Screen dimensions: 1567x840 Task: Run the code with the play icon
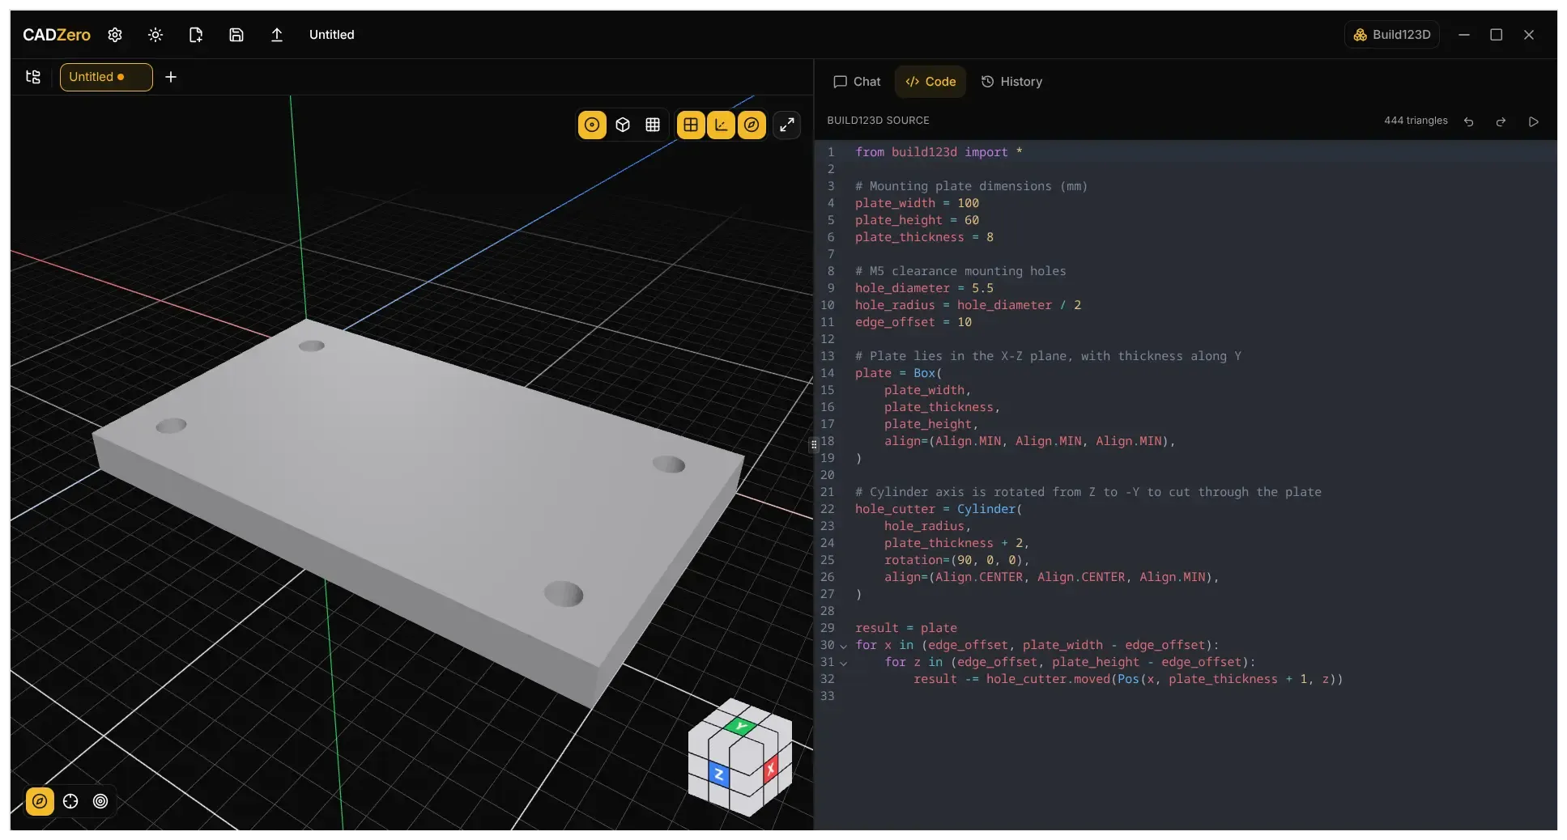pyautogui.click(x=1534, y=121)
